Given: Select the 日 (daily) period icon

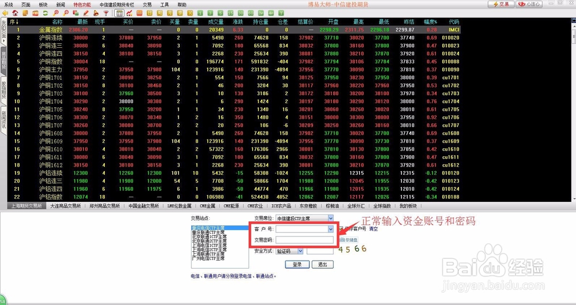Looking at the screenshot, I should coord(150,13).
